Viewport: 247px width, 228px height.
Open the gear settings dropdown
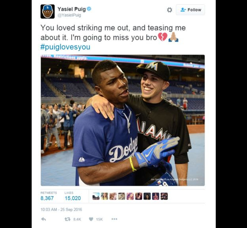coord(169,10)
